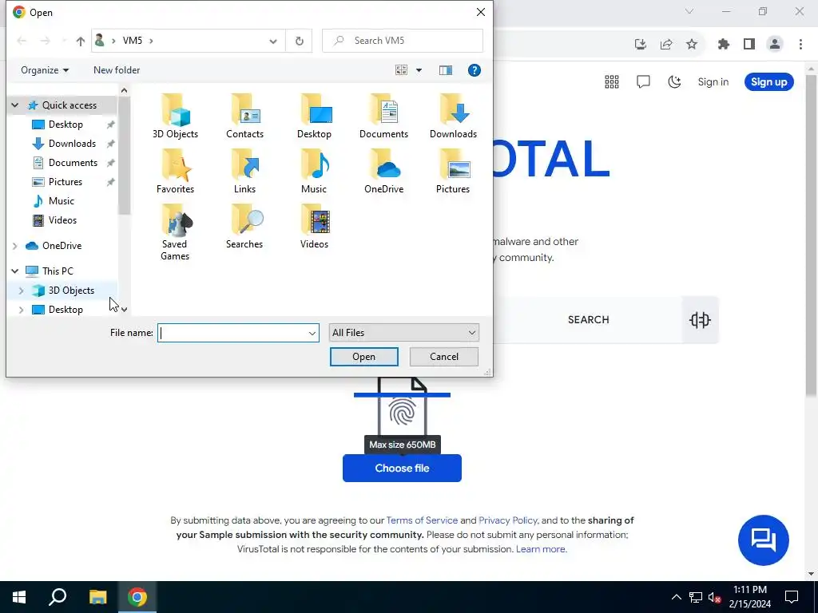Click Chrome share page icon
Image resolution: width=818 pixels, height=613 pixels.
coord(666,45)
